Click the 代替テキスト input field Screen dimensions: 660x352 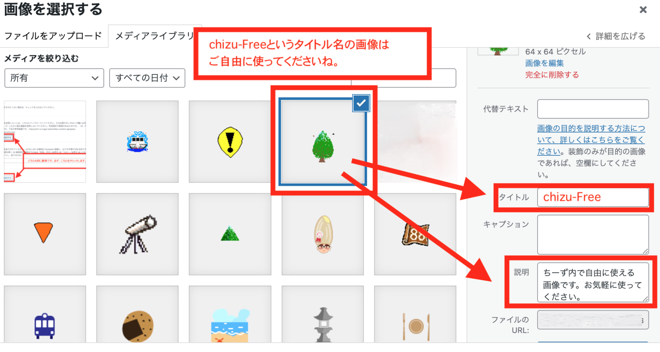[593, 109]
